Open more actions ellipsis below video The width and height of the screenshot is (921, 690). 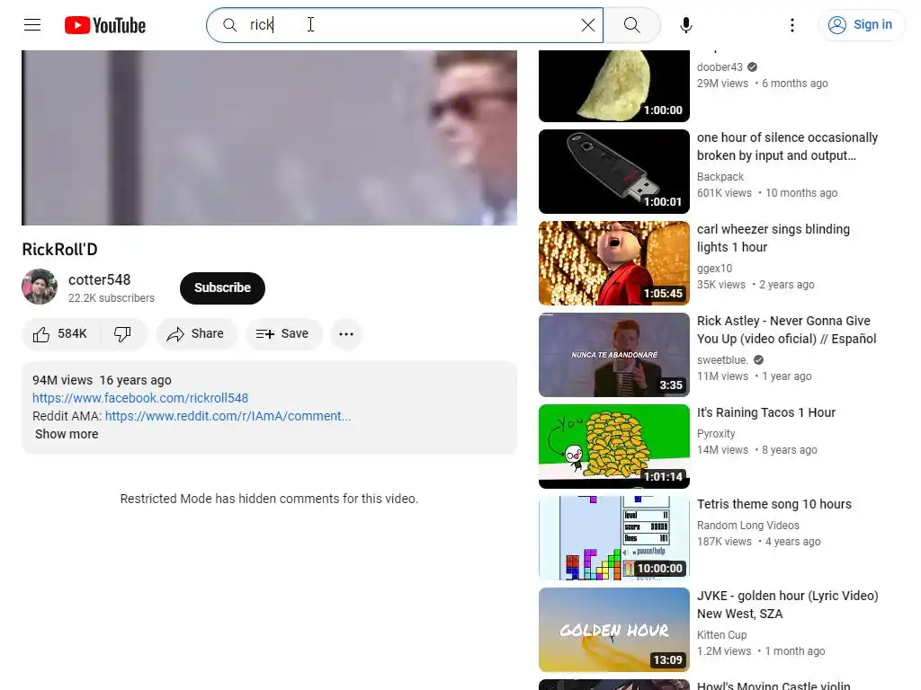click(346, 334)
